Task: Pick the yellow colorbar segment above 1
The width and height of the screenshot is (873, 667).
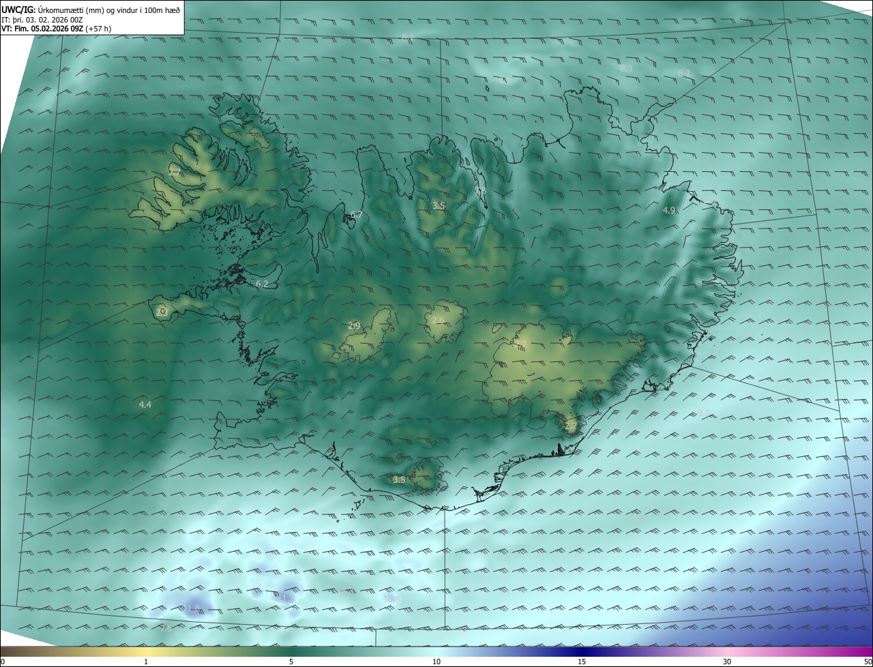Action: pos(146,652)
